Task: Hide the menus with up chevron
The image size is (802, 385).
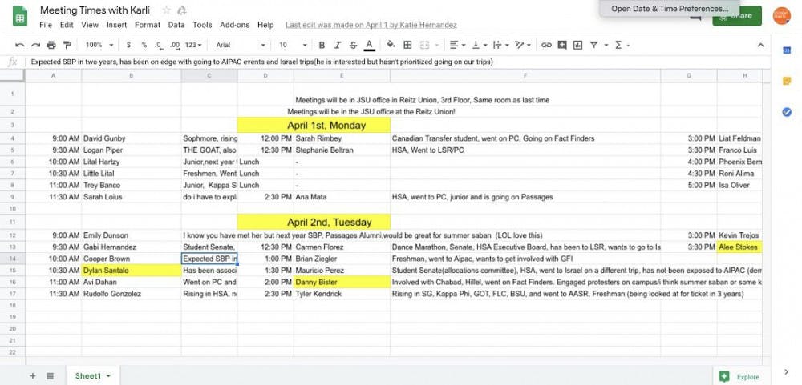Action: [760, 46]
